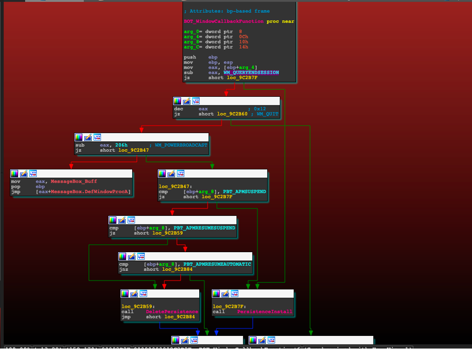Click group nodes icon on PBT_APMRESUMEAUTOMATIC node
The width and height of the screenshot is (472, 349).
click(x=141, y=257)
